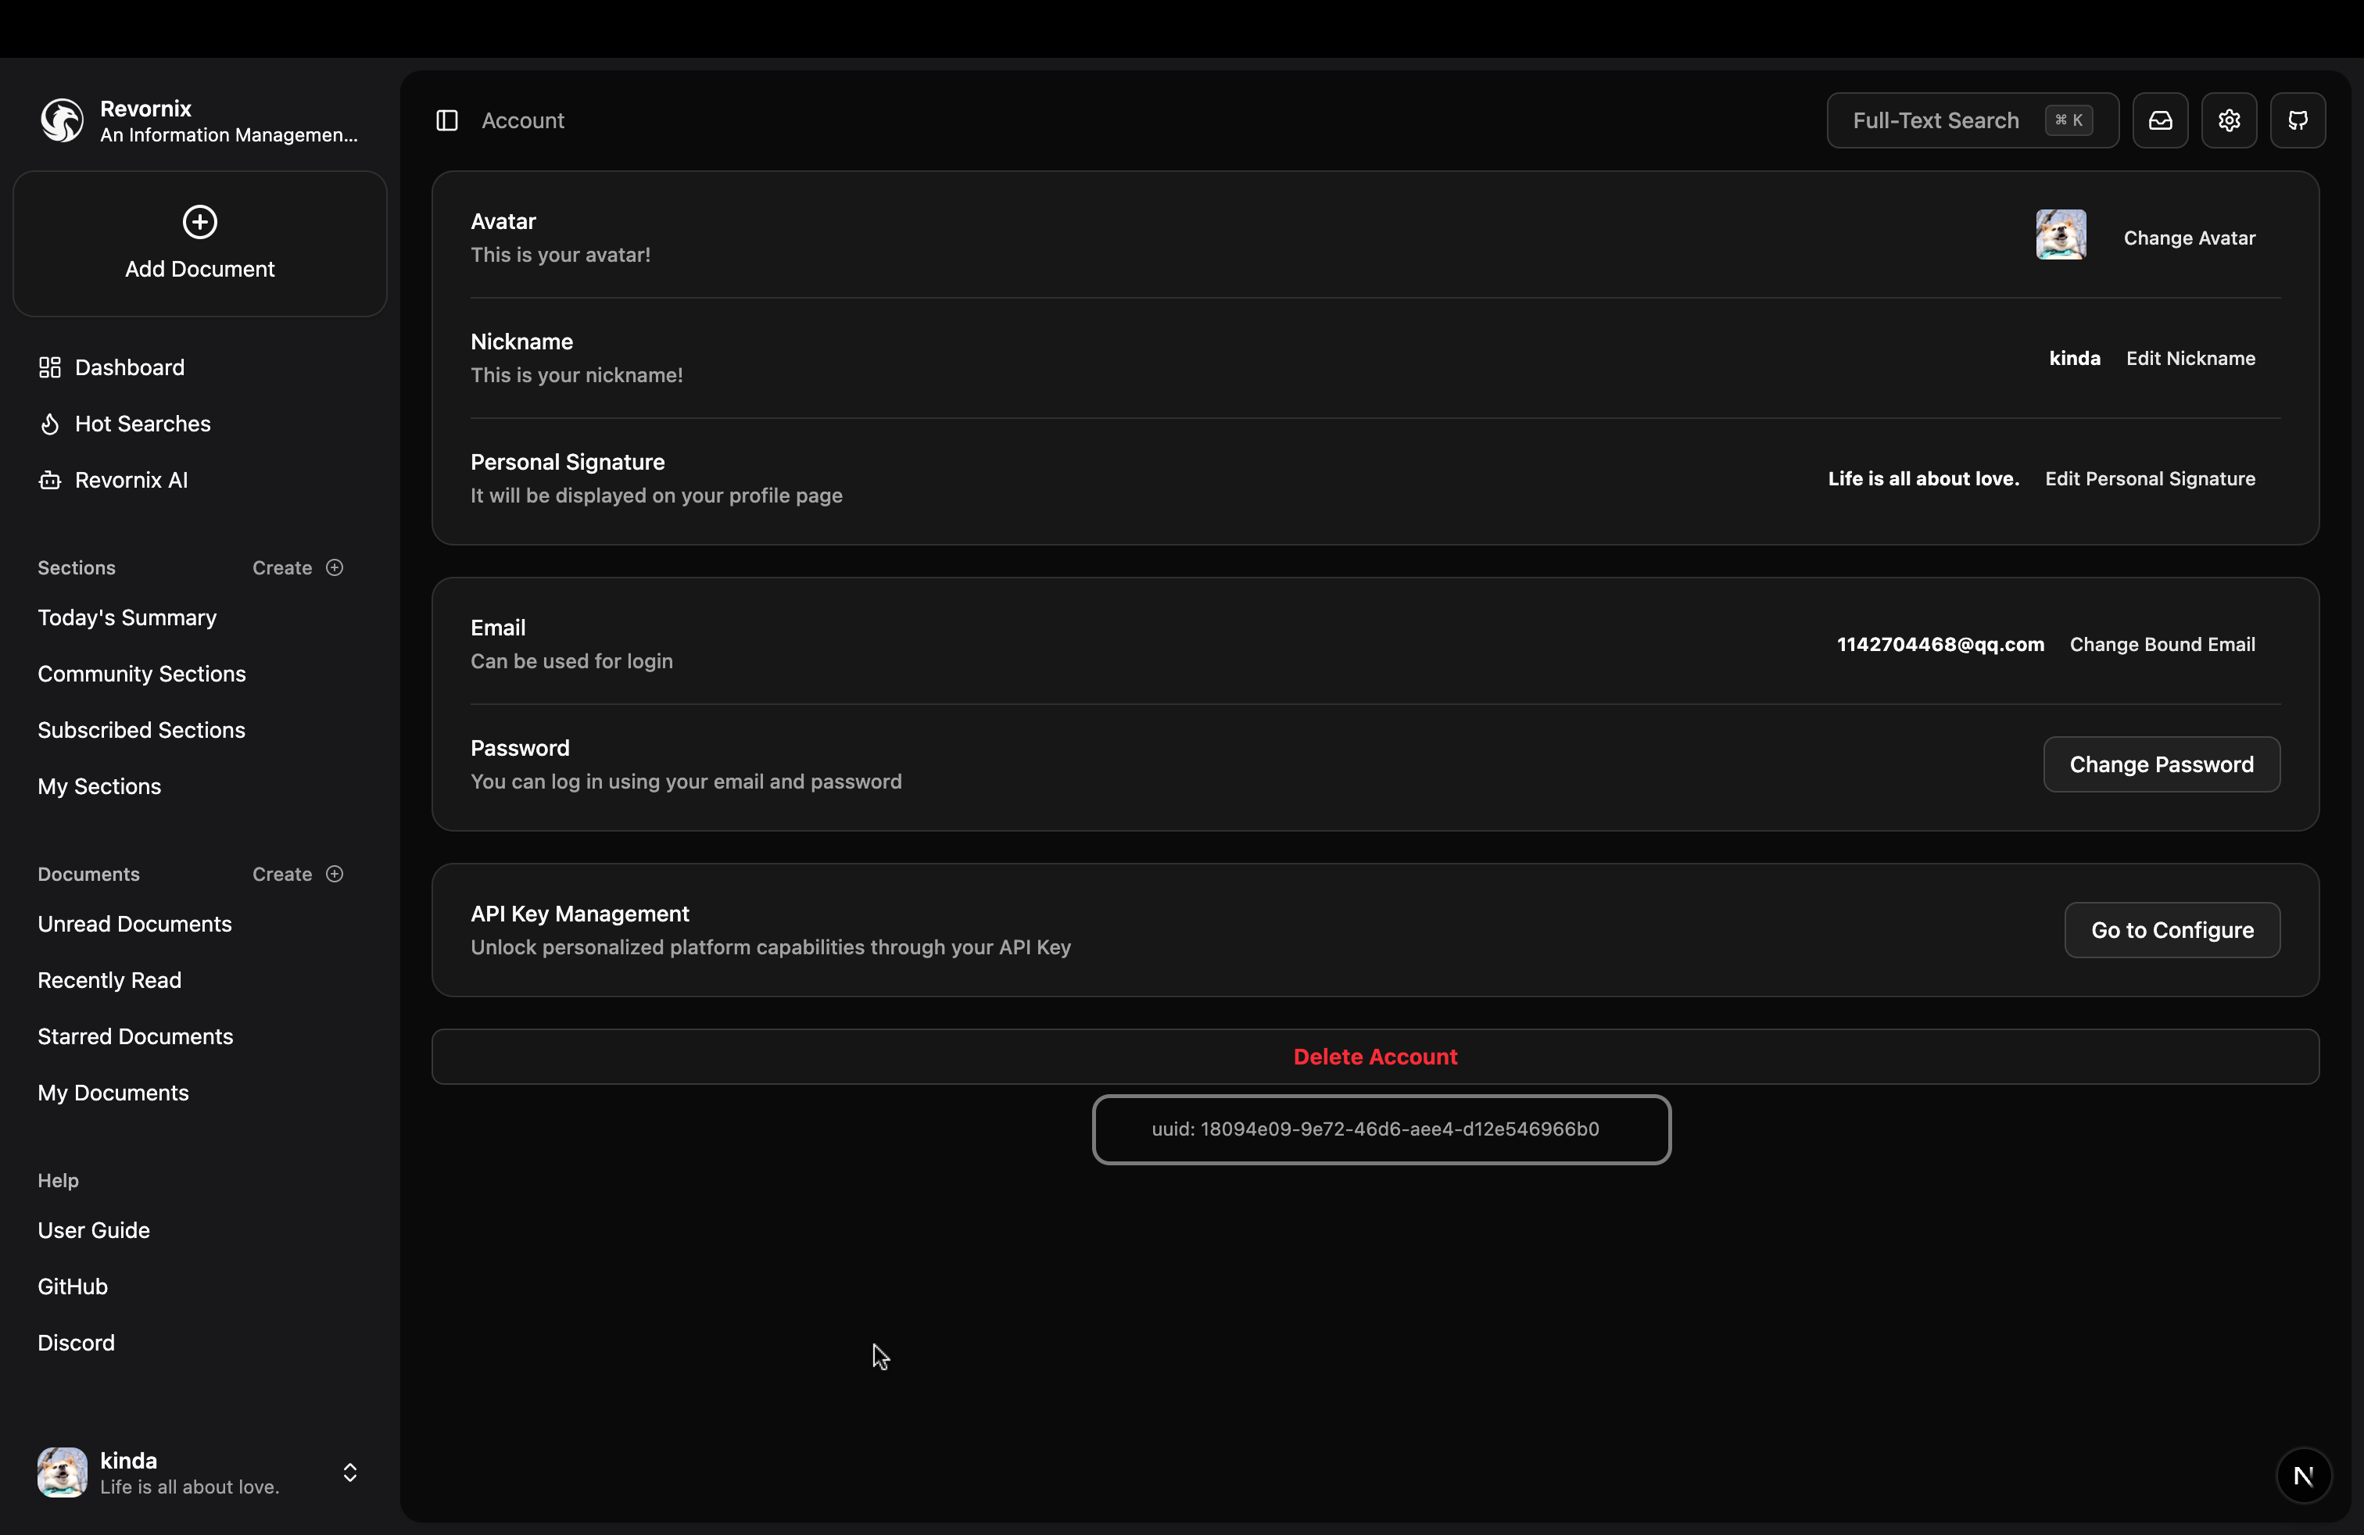Viewport: 2364px width, 1535px height.
Task: Click the Revornix app name
Action: pos(145,108)
